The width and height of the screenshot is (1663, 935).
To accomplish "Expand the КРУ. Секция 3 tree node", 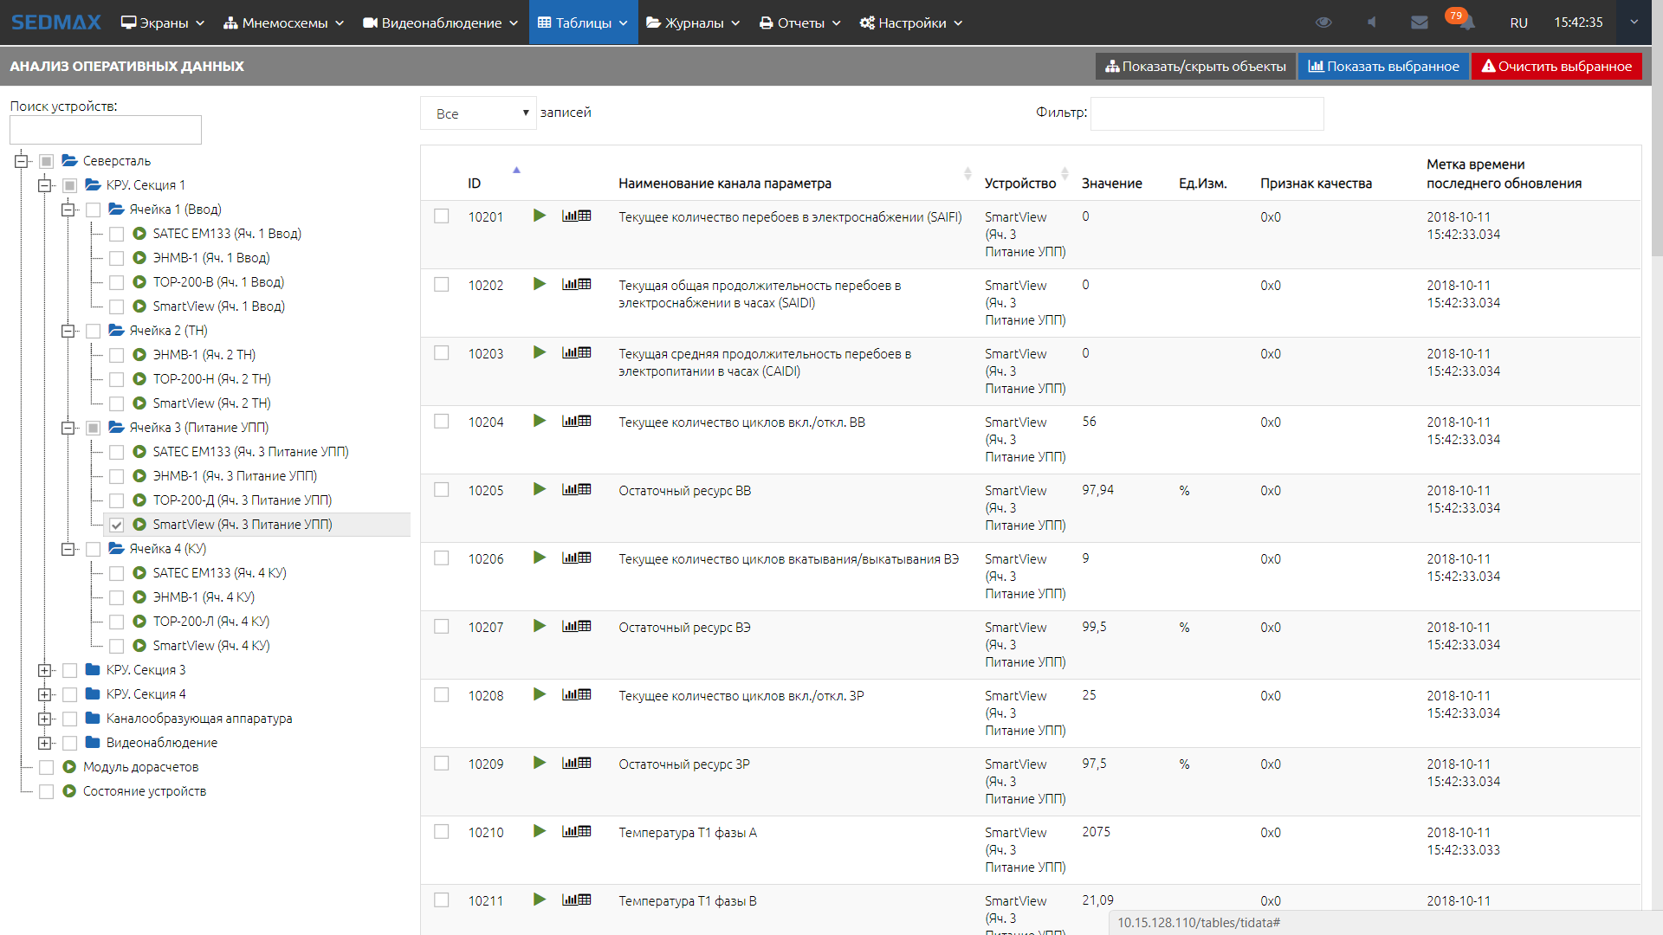I will click(45, 670).
